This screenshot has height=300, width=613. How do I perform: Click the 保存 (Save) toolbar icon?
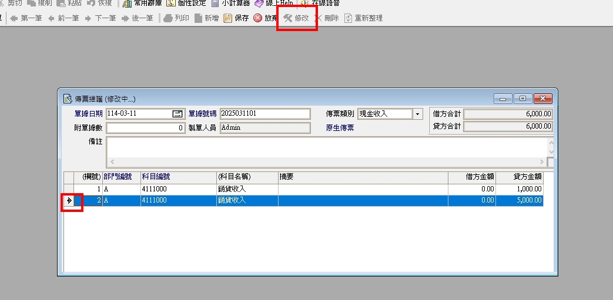pos(227,18)
